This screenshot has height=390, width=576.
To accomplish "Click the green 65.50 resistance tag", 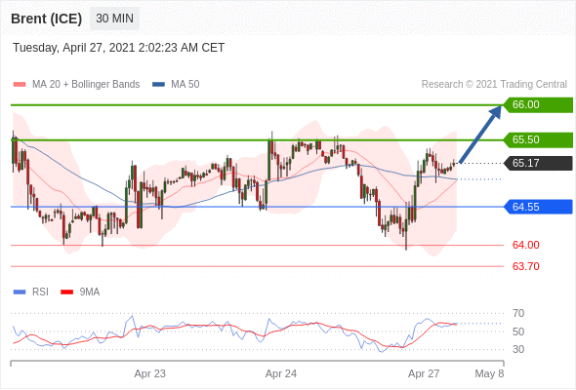I will pyautogui.click(x=537, y=139).
